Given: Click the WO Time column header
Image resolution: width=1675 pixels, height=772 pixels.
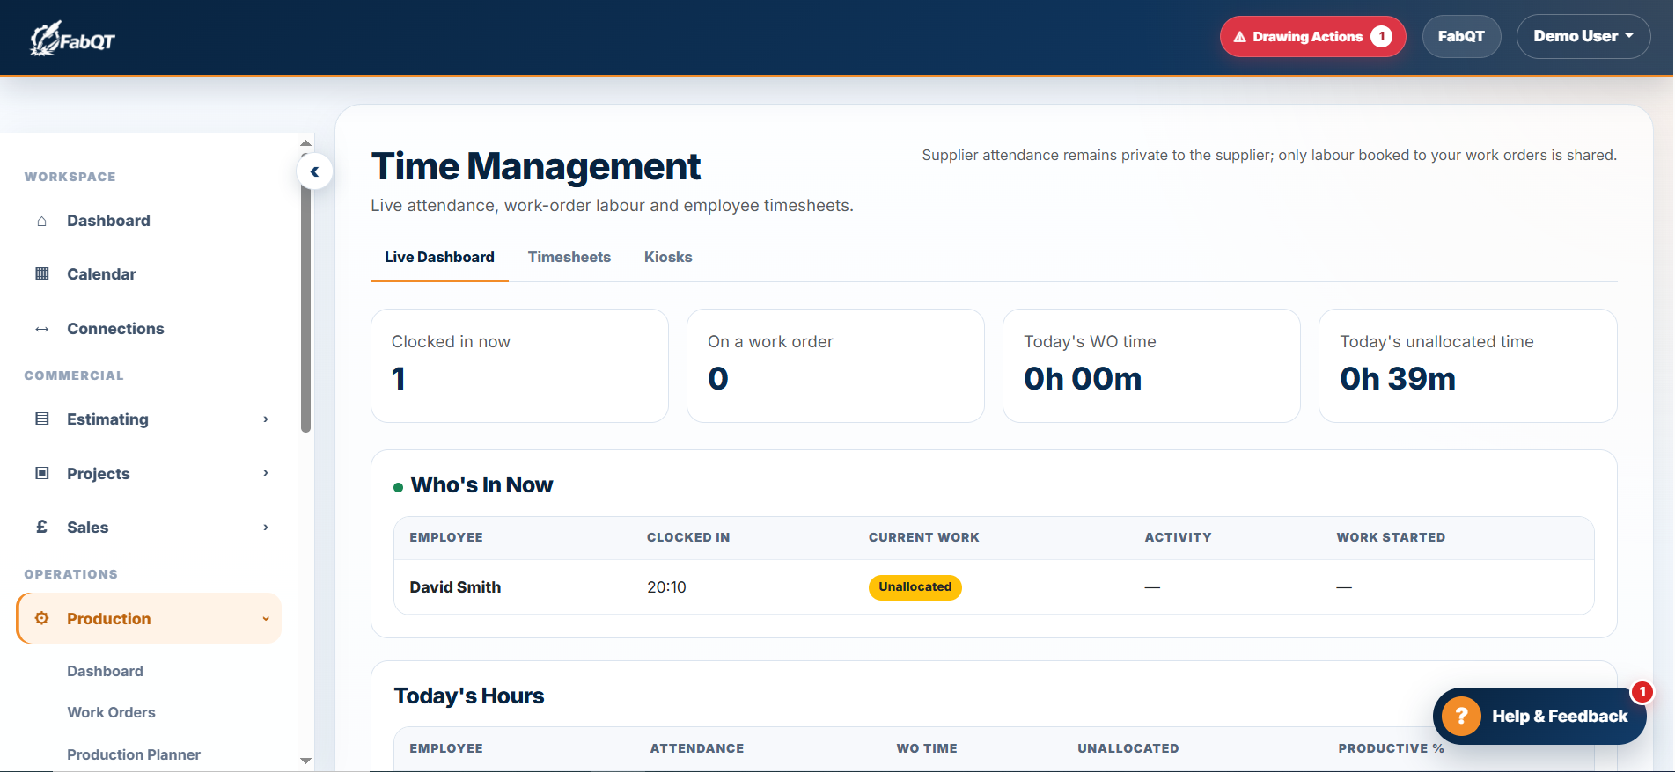Looking at the screenshot, I should pyautogui.click(x=927, y=748).
